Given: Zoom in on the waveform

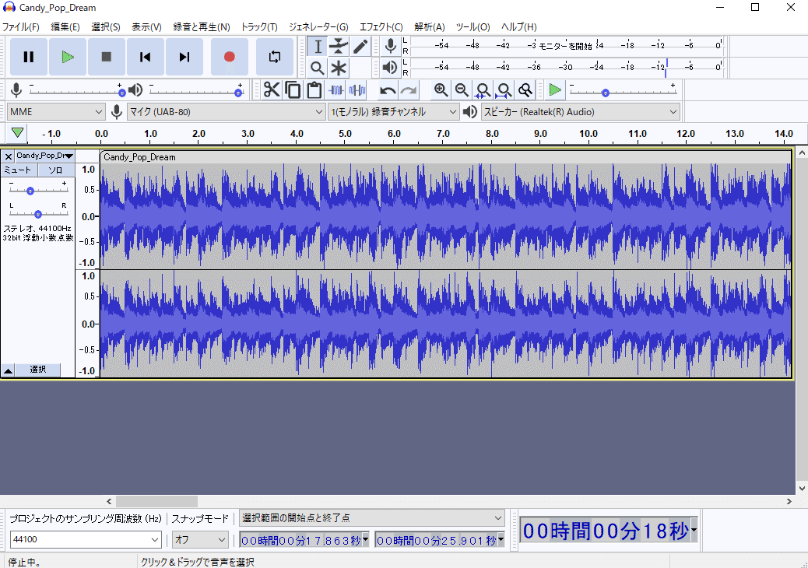Looking at the screenshot, I should (441, 90).
